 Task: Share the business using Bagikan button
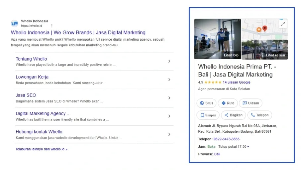[x=233, y=115]
